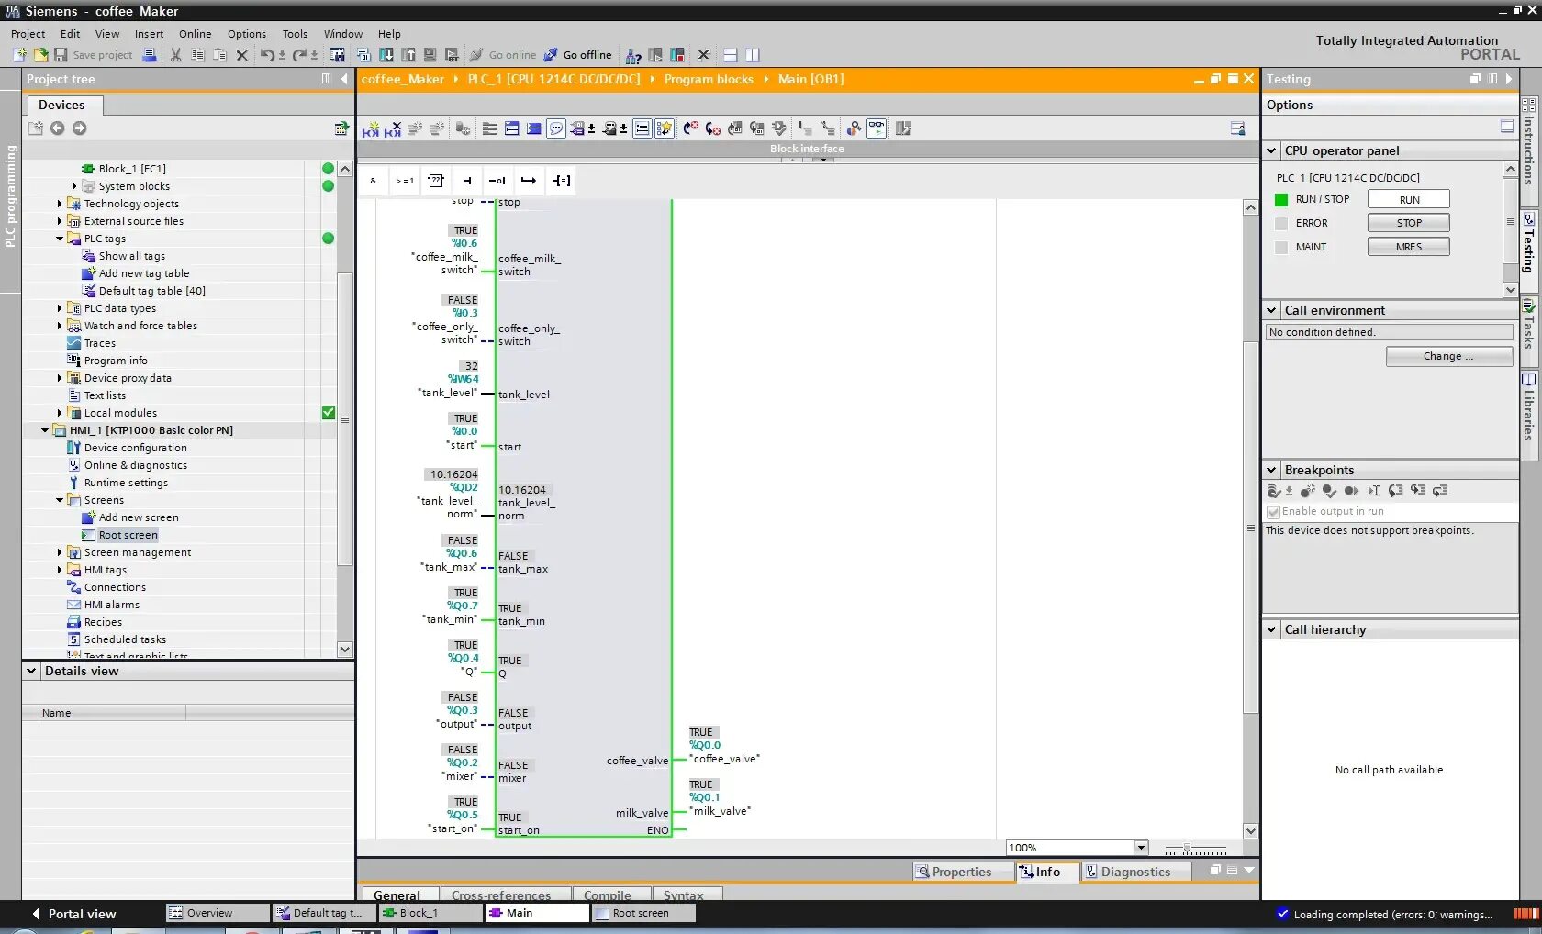Click the RUN / STOP green indicator
Image resolution: width=1542 pixels, height=934 pixels.
pos(1281,200)
